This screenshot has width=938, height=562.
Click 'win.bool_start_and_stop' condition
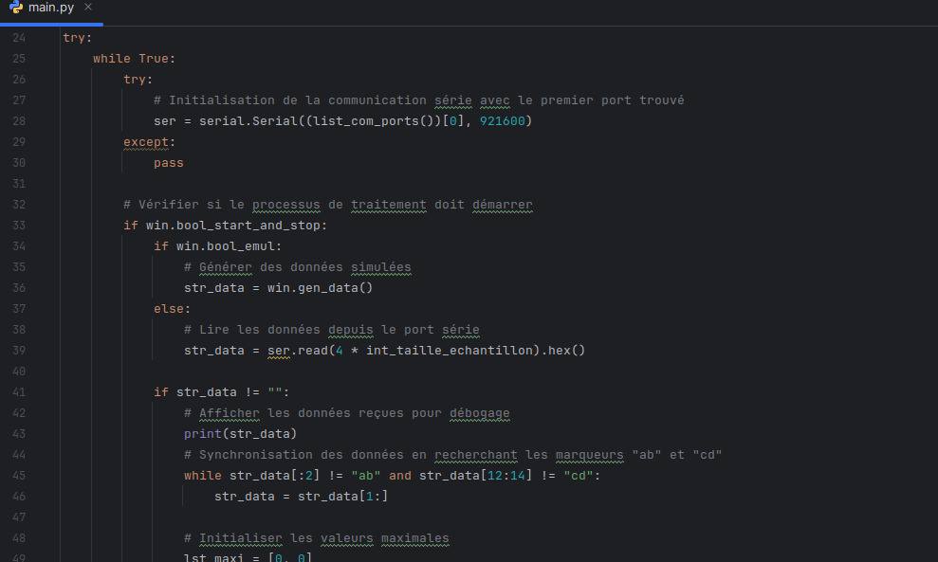(x=237, y=226)
